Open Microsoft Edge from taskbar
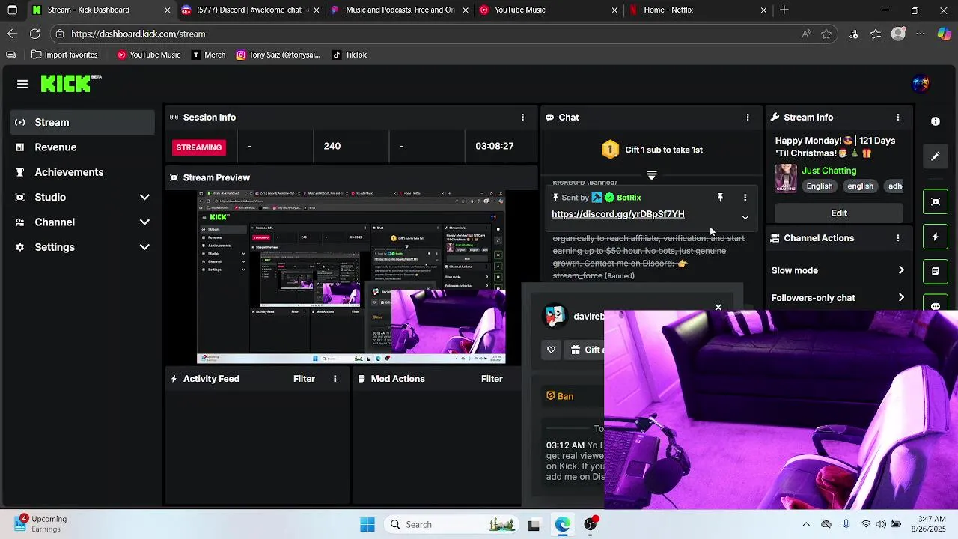The image size is (958, 539). (562, 524)
